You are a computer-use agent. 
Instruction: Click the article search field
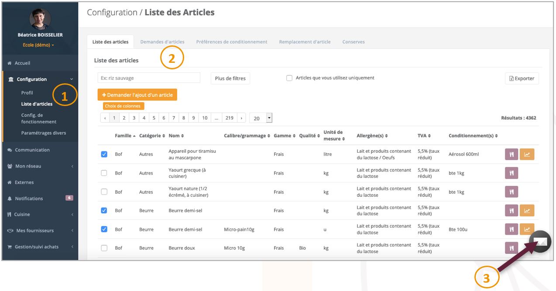tap(149, 78)
